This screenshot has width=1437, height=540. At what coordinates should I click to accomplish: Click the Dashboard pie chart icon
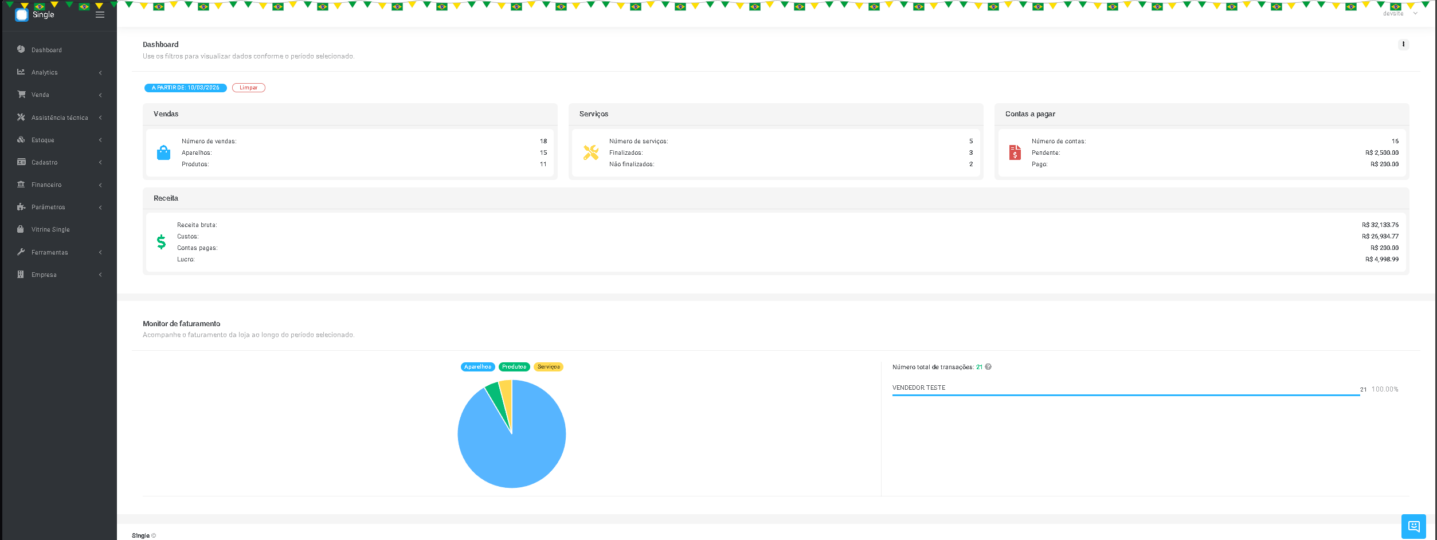pos(21,49)
